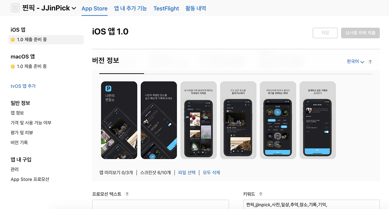
Task: Switch to the 앱 내 추가 기능 tab
Action: [x=130, y=8]
